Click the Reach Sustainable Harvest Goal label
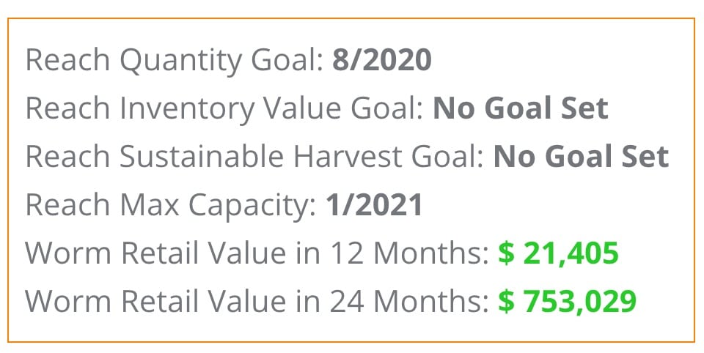Image resolution: width=704 pixels, height=353 pixels. pyautogui.click(x=254, y=156)
